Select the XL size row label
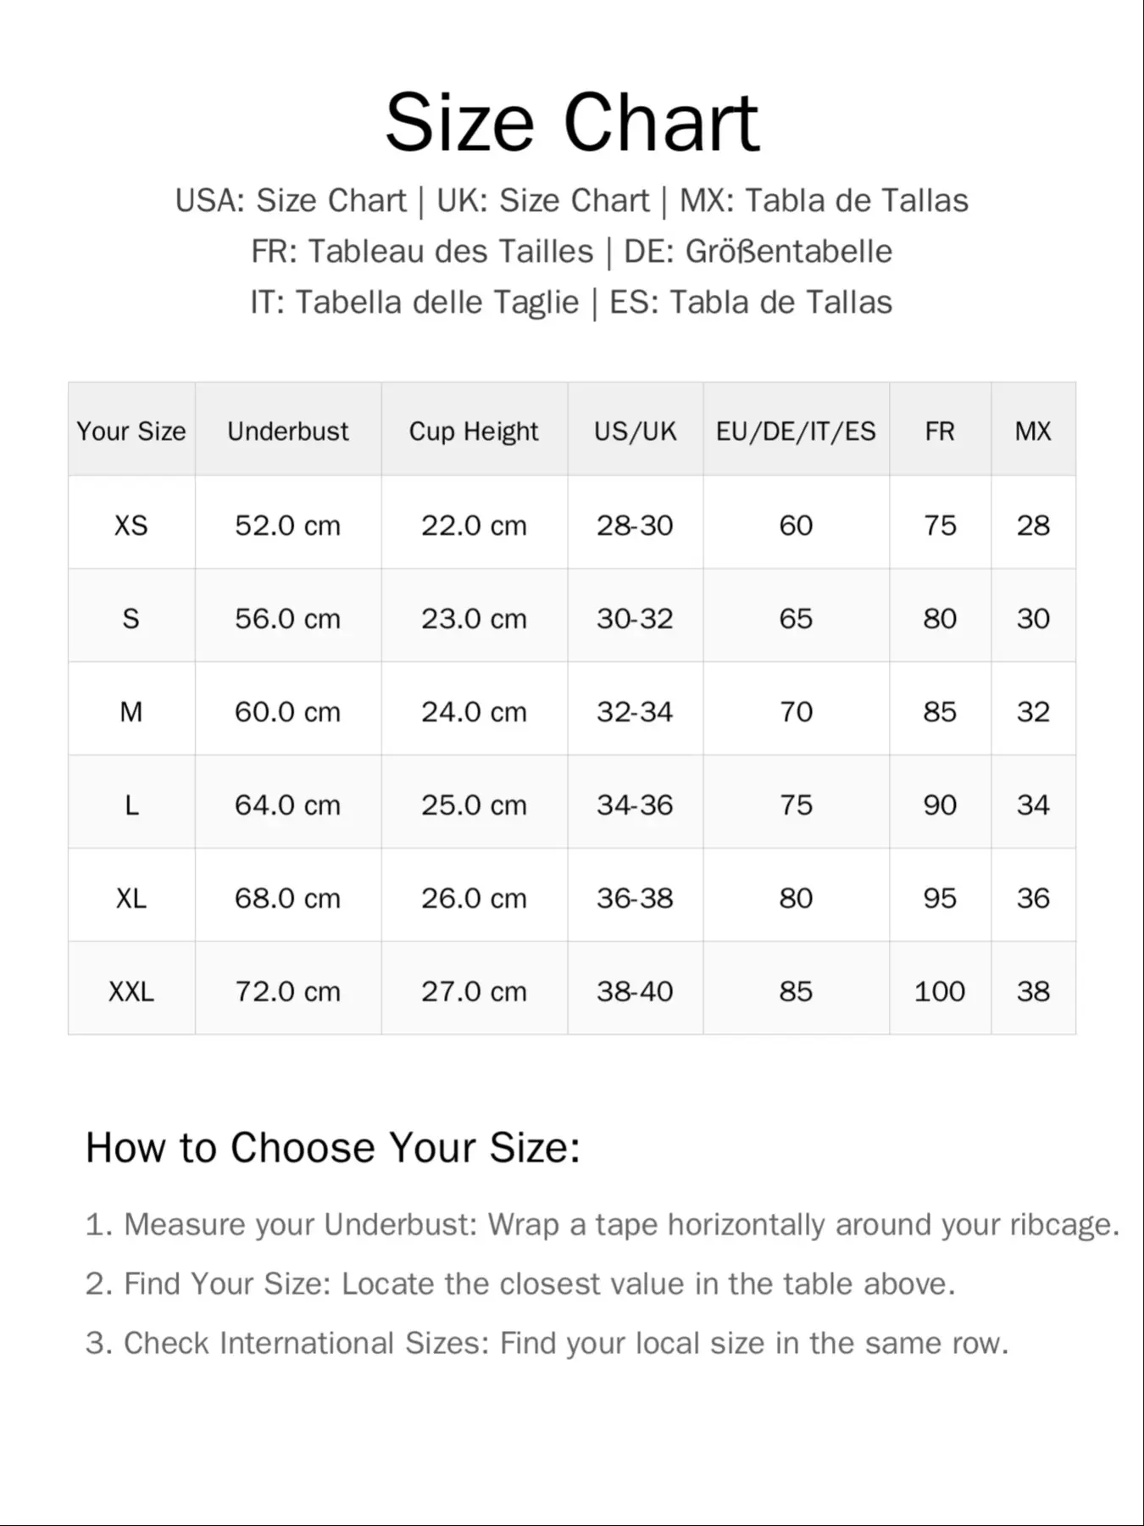The image size is (1144, 1526). point(131,898)
